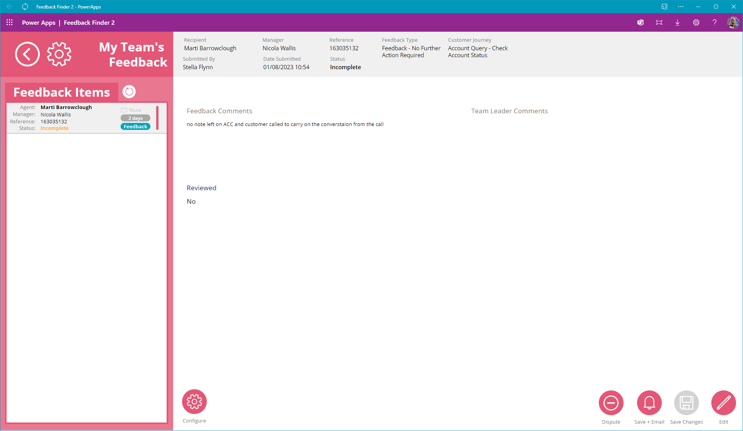Open the user profile avatar

tap(733, 22)
